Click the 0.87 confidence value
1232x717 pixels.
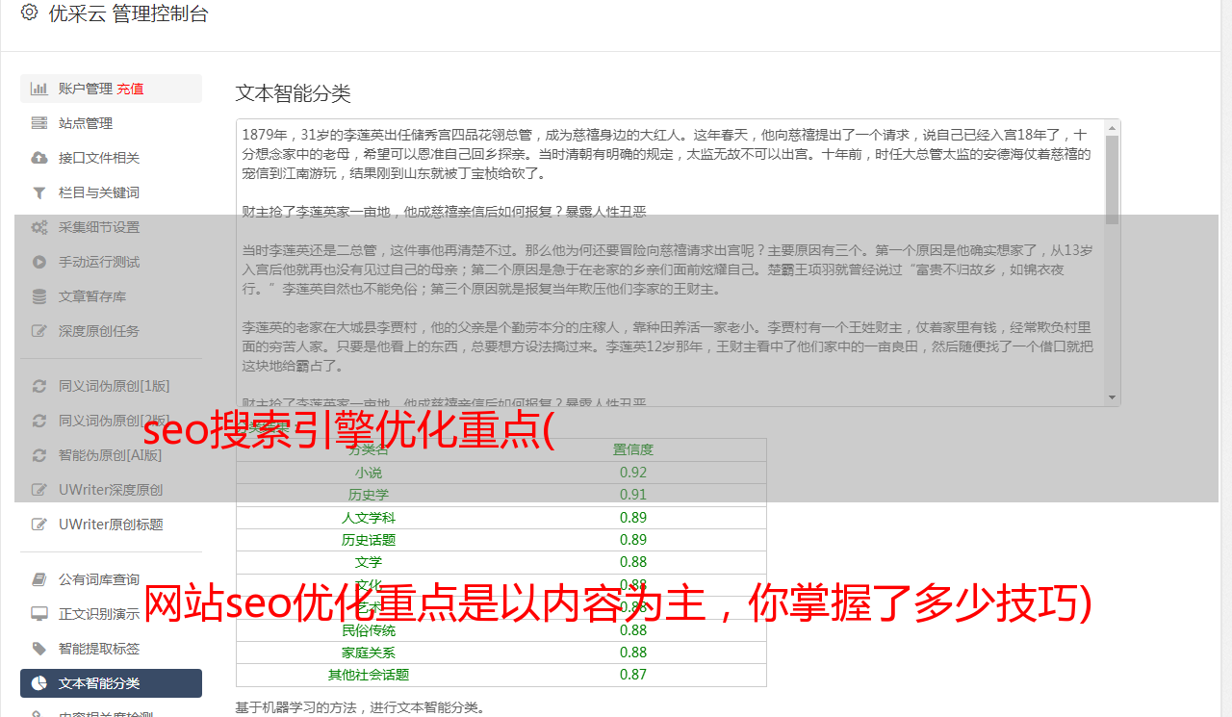(633, 675)
